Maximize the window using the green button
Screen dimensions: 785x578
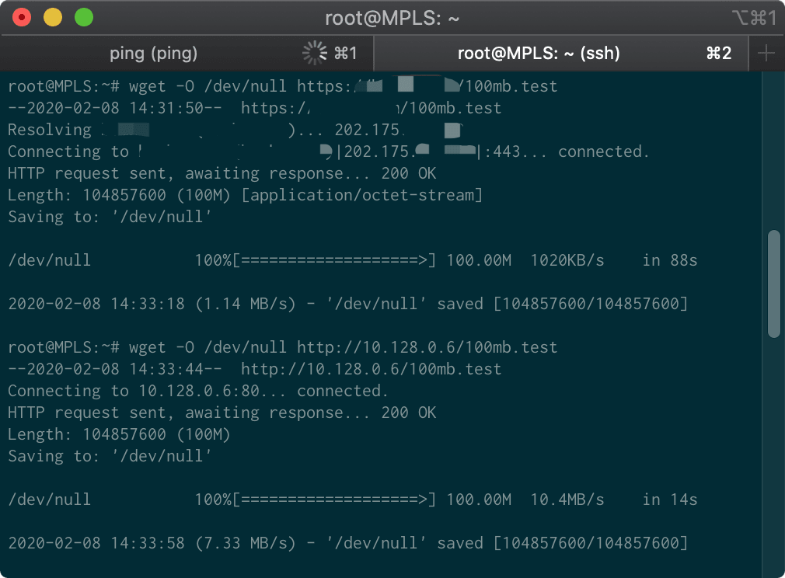(83, 17)
